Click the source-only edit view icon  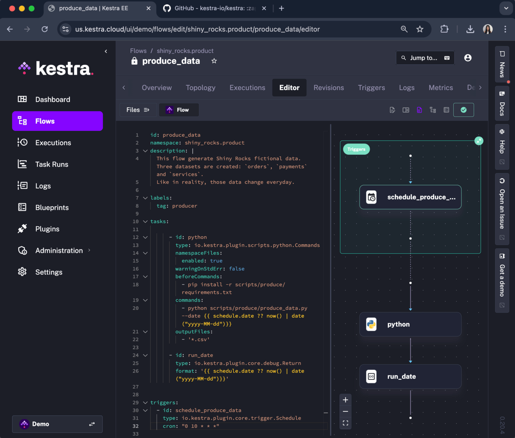point(392,110)
